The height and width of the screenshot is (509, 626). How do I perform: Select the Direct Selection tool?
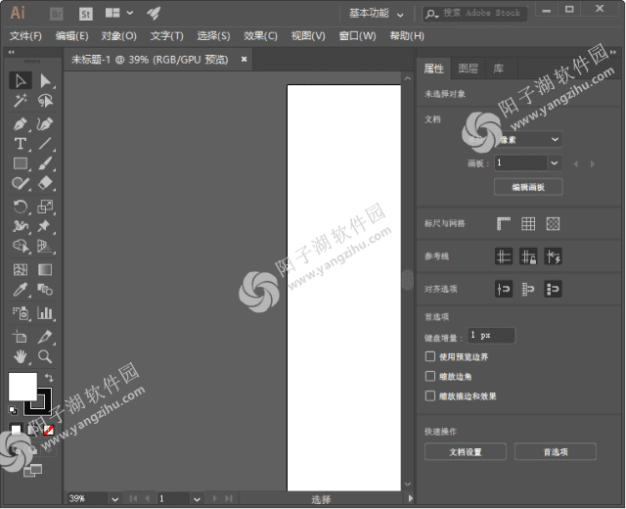tap(45, 80)
